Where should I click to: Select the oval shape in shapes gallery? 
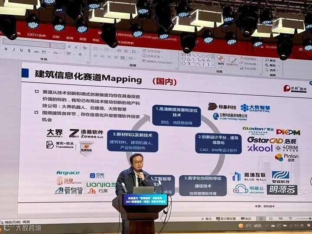[208, 56]
